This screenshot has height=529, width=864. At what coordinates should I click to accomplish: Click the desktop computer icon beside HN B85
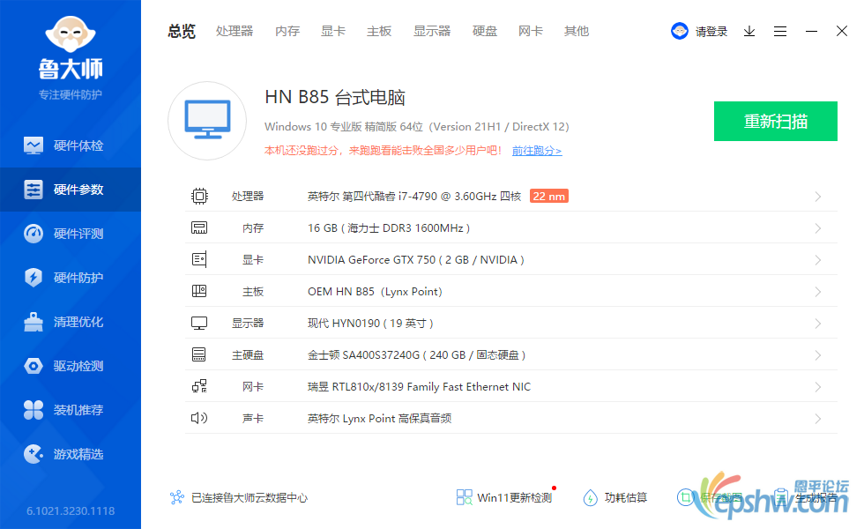pyautogui.click(x=207, y=121)
